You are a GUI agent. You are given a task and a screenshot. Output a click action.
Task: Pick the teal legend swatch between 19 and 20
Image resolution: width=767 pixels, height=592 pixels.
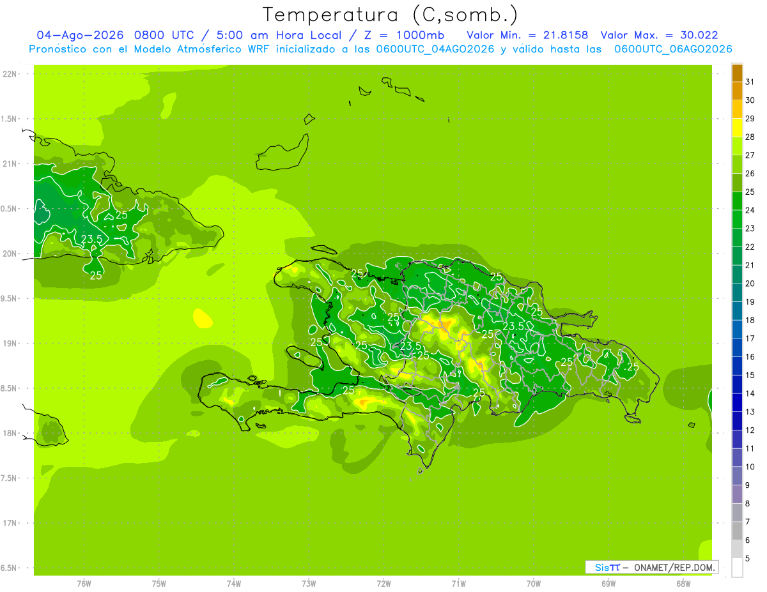[x=737, y=292]
